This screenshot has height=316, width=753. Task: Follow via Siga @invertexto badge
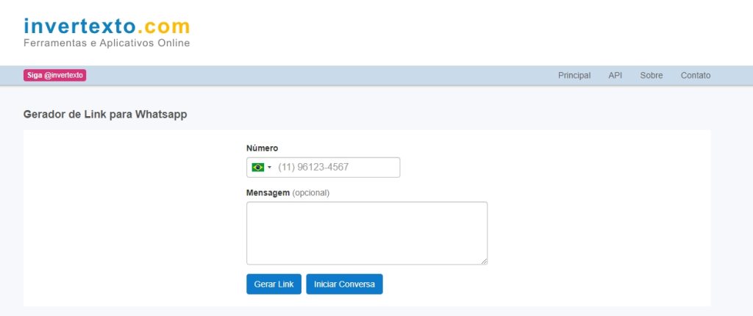click(54, 75)
